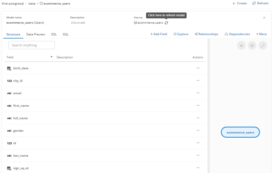272x173 pixels.
Task: Click the Create plus button
Action: point(240,3)
